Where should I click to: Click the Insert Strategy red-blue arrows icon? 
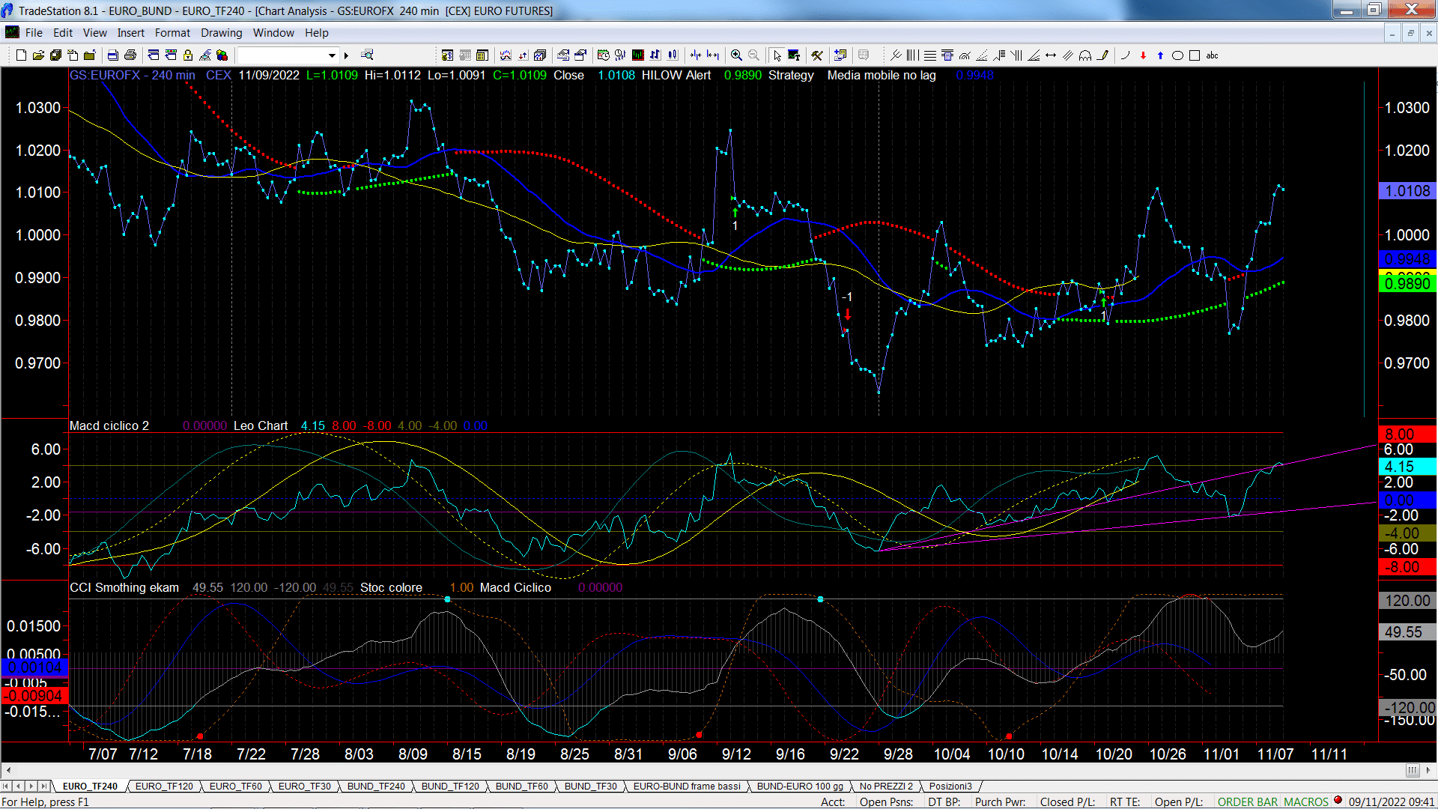tap(523, 55)
